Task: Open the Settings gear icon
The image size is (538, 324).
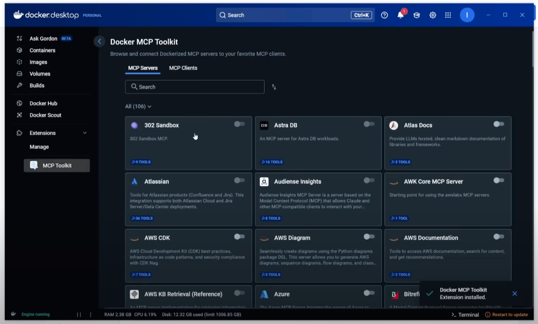Action: (x=433, y=15)
